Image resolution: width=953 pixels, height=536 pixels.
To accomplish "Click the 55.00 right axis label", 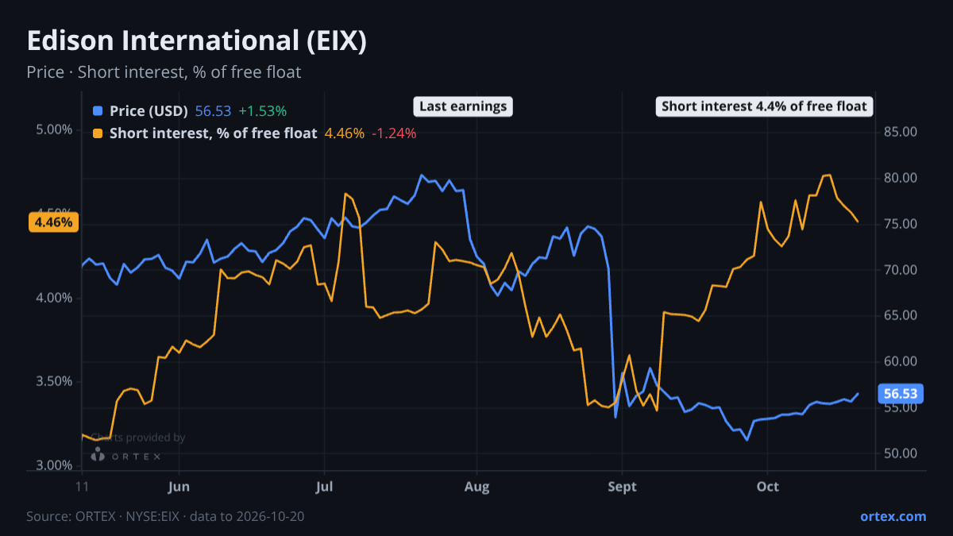I will pyautogui.click(x=901, y=407).
